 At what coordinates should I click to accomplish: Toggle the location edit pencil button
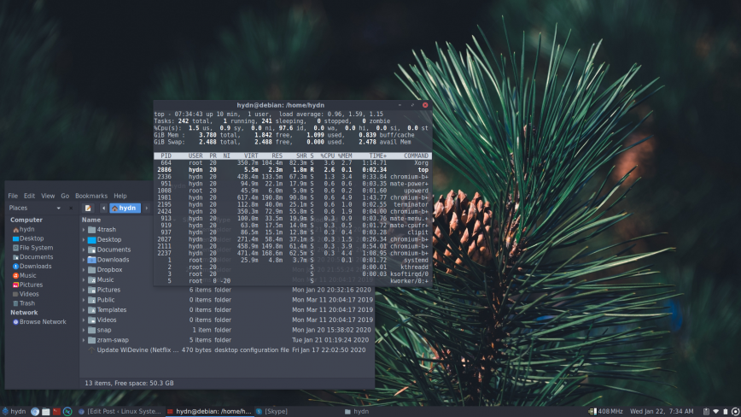point(88,208)
